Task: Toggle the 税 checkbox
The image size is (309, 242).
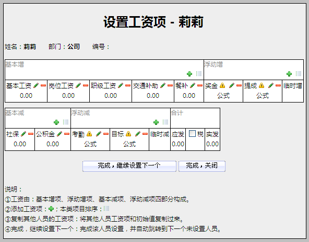Action: tap(192, 134)
